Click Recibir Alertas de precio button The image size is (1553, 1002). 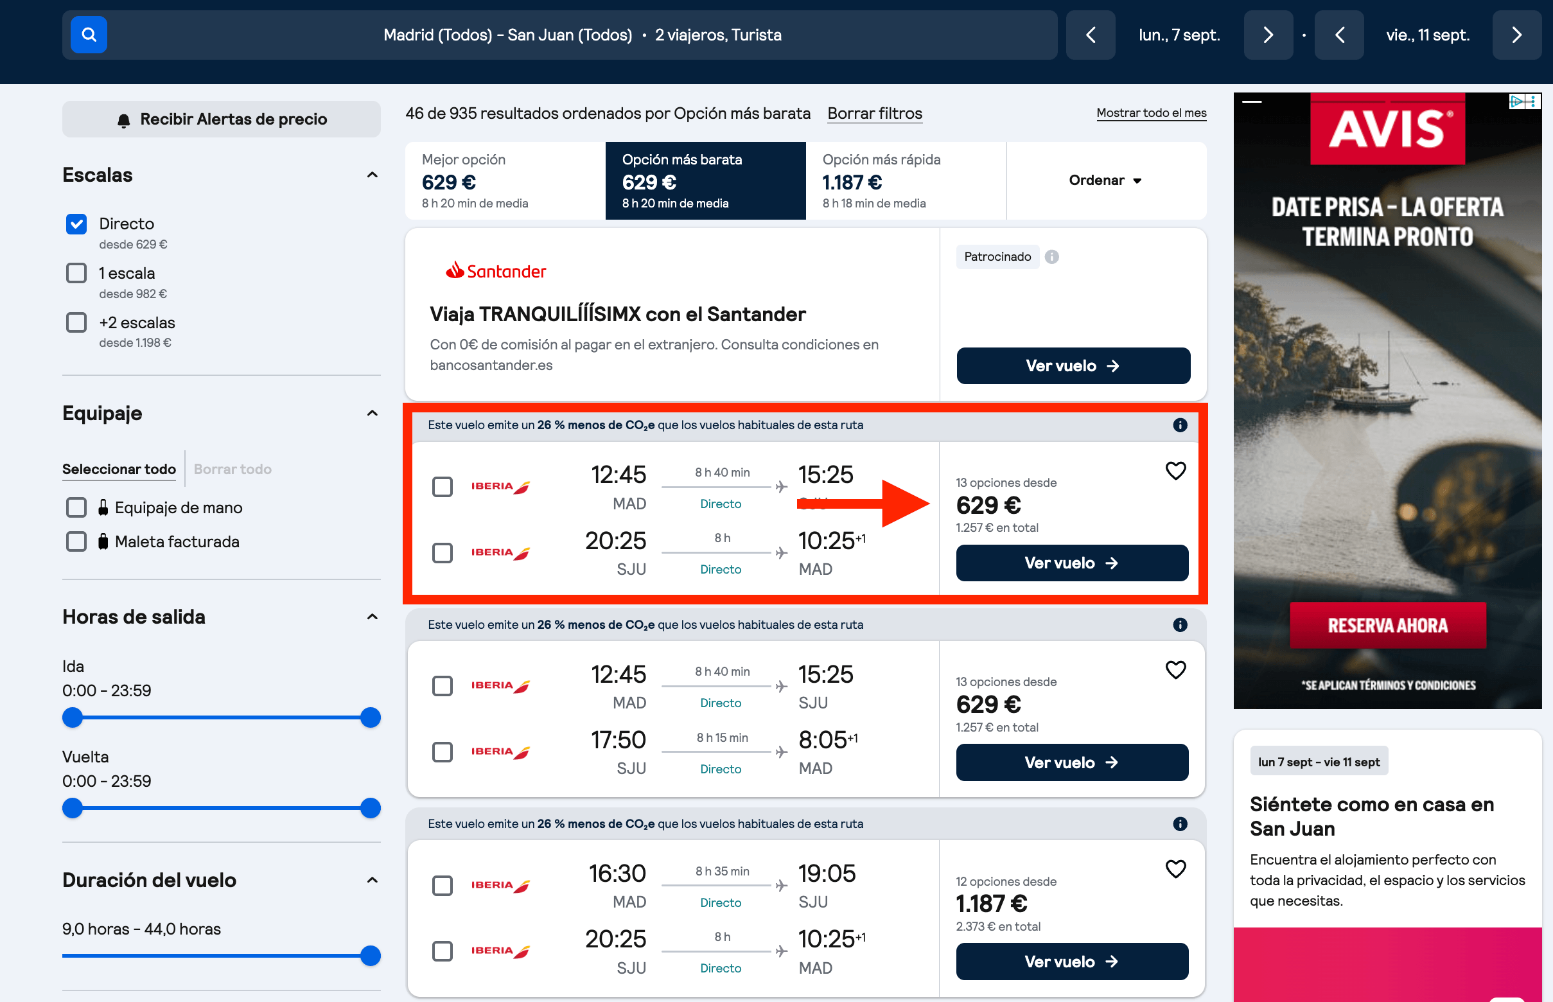click(x=221, y=119)
